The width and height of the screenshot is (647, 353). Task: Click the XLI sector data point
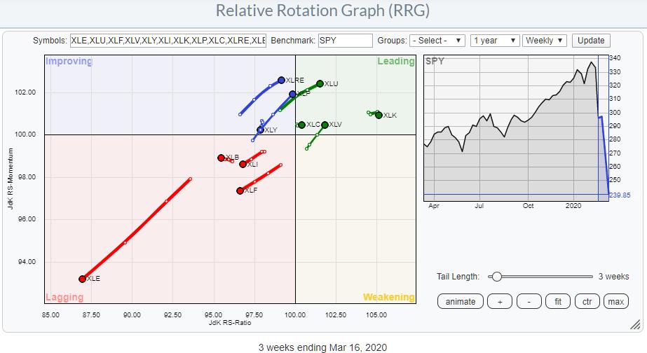[x=243, y=164]
